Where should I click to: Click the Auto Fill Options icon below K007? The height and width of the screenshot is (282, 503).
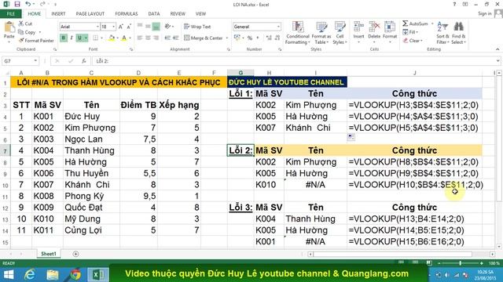[351, 137]
